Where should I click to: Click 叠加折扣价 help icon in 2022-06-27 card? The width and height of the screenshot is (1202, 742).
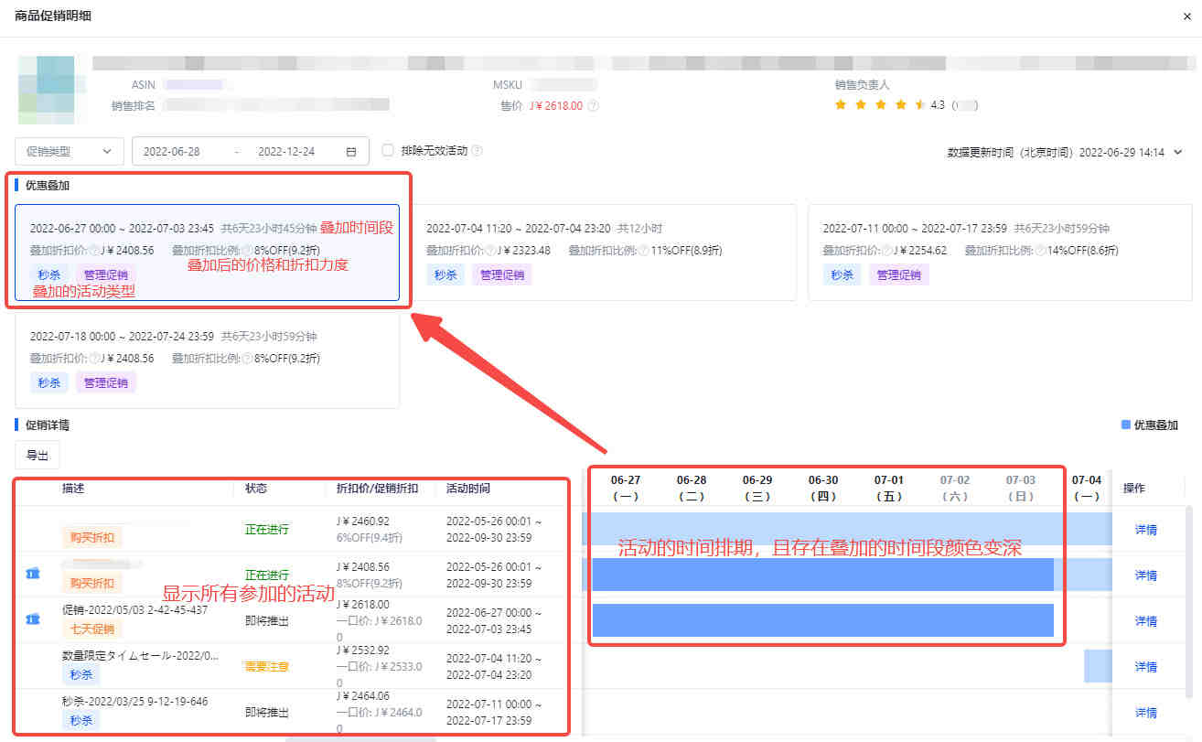[x=92, y=251]
